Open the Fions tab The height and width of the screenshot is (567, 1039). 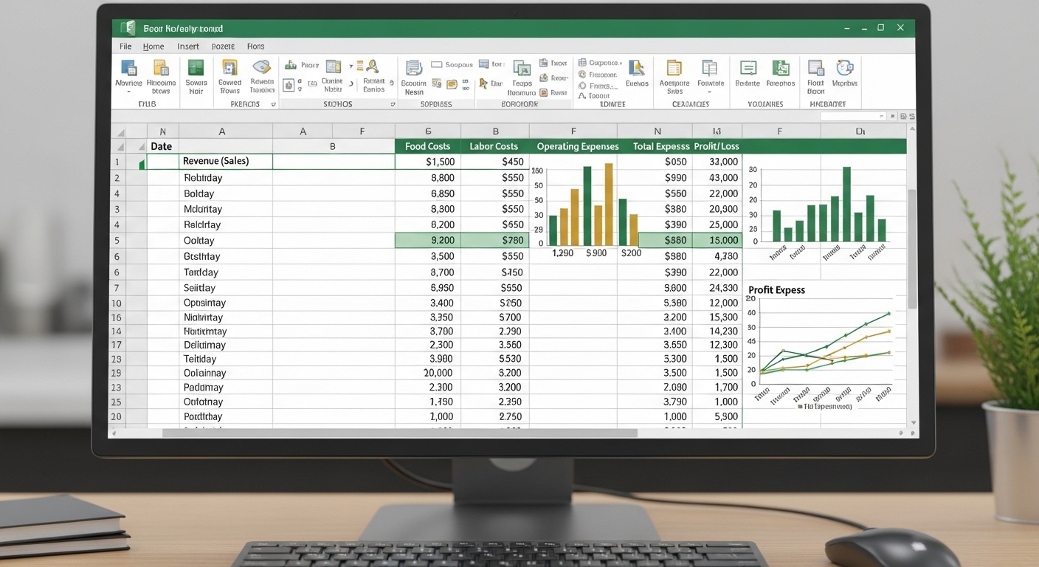[255, 47]
